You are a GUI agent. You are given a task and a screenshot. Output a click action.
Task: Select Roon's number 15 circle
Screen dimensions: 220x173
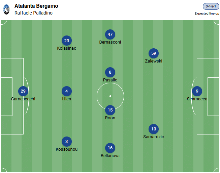click(110, 110)
